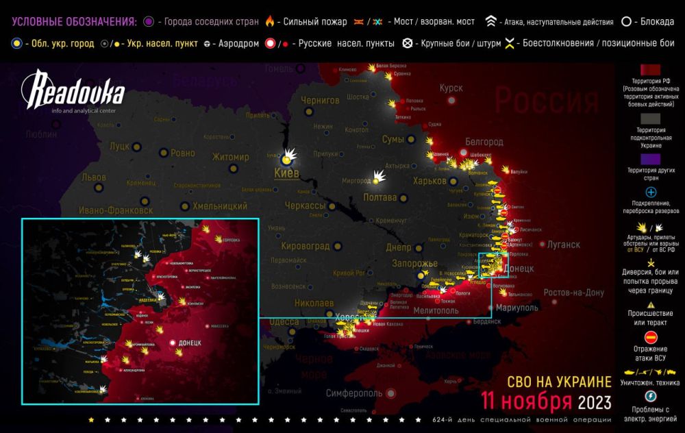Click the incident warning triangle legend icon
The image size is (685, 433).
[x=651, y=305]
